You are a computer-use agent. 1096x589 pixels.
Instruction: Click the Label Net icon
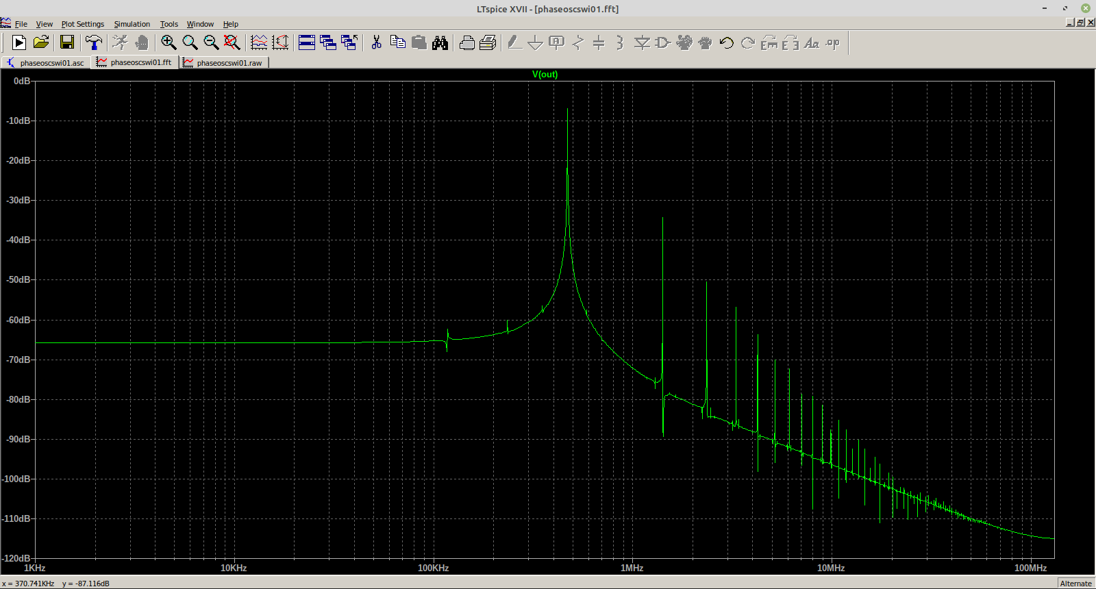[557, 42]
